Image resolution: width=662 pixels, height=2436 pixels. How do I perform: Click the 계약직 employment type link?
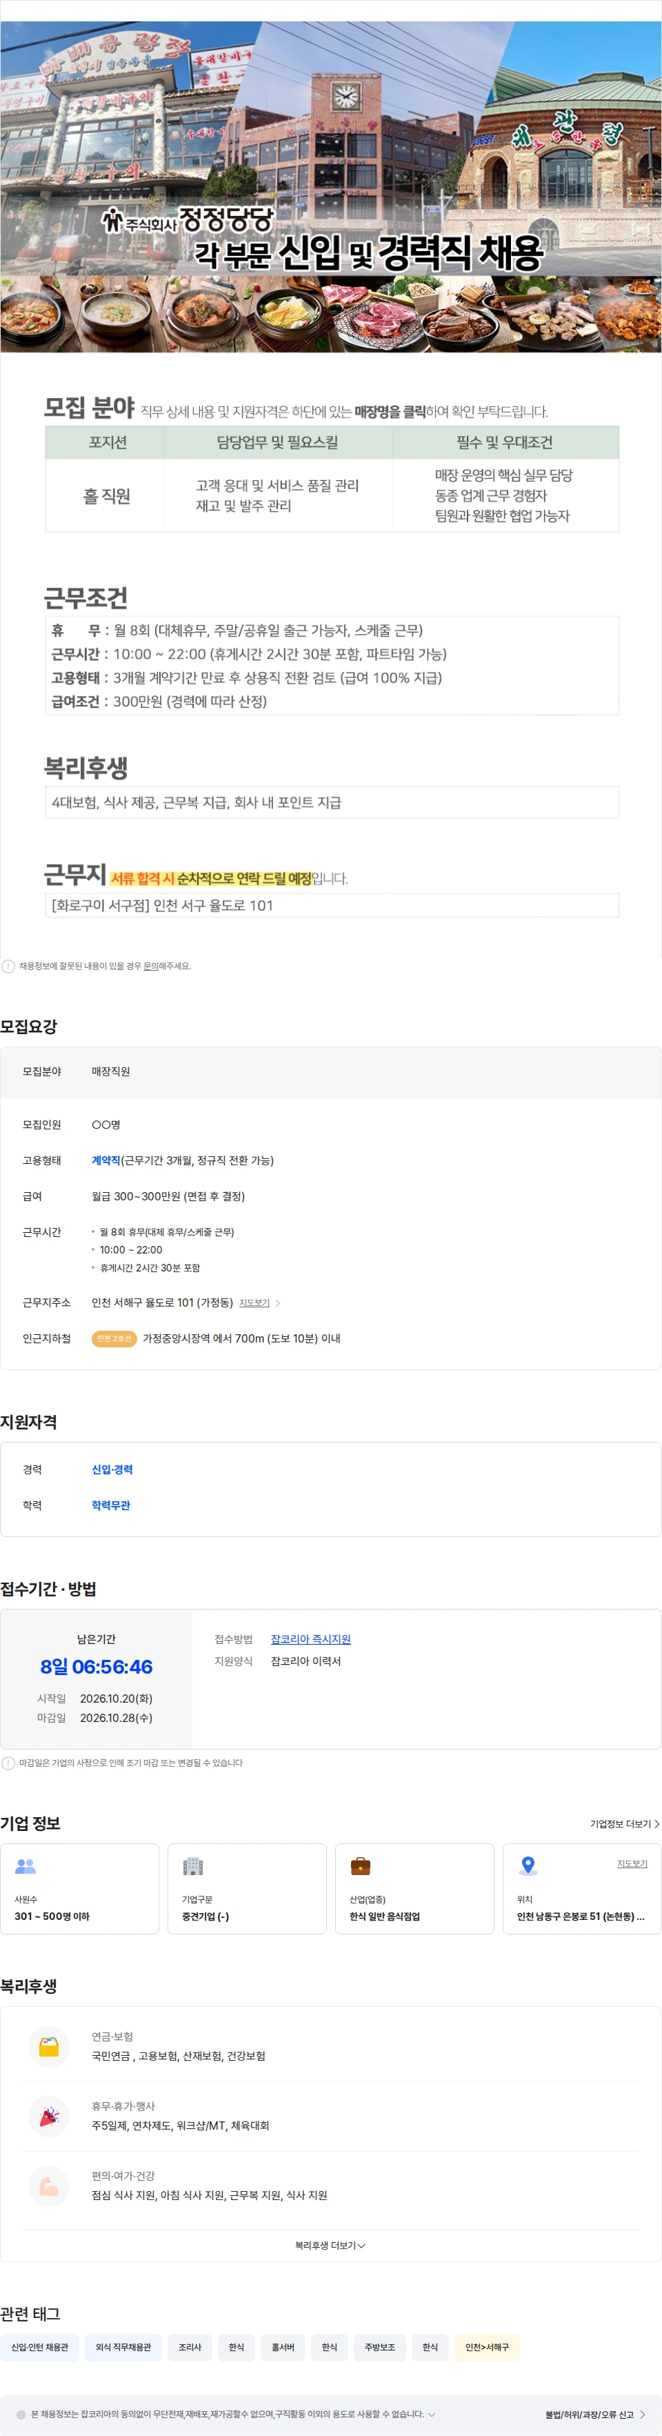[x=106, y=1160]
